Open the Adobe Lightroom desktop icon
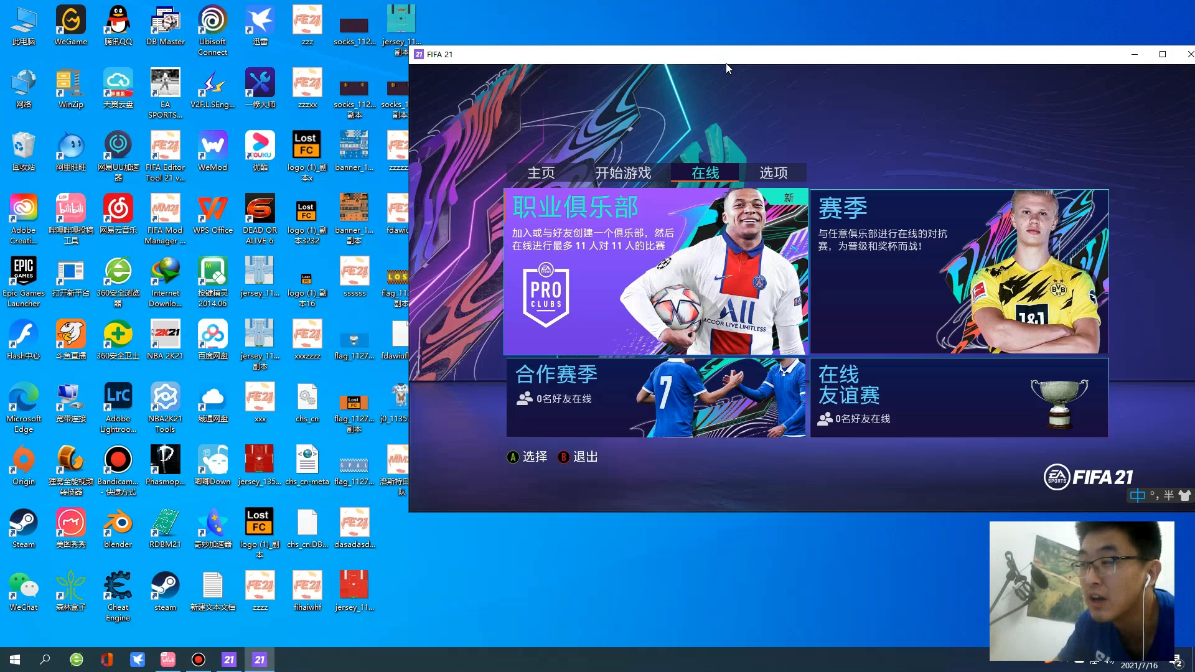 (118, 408)
